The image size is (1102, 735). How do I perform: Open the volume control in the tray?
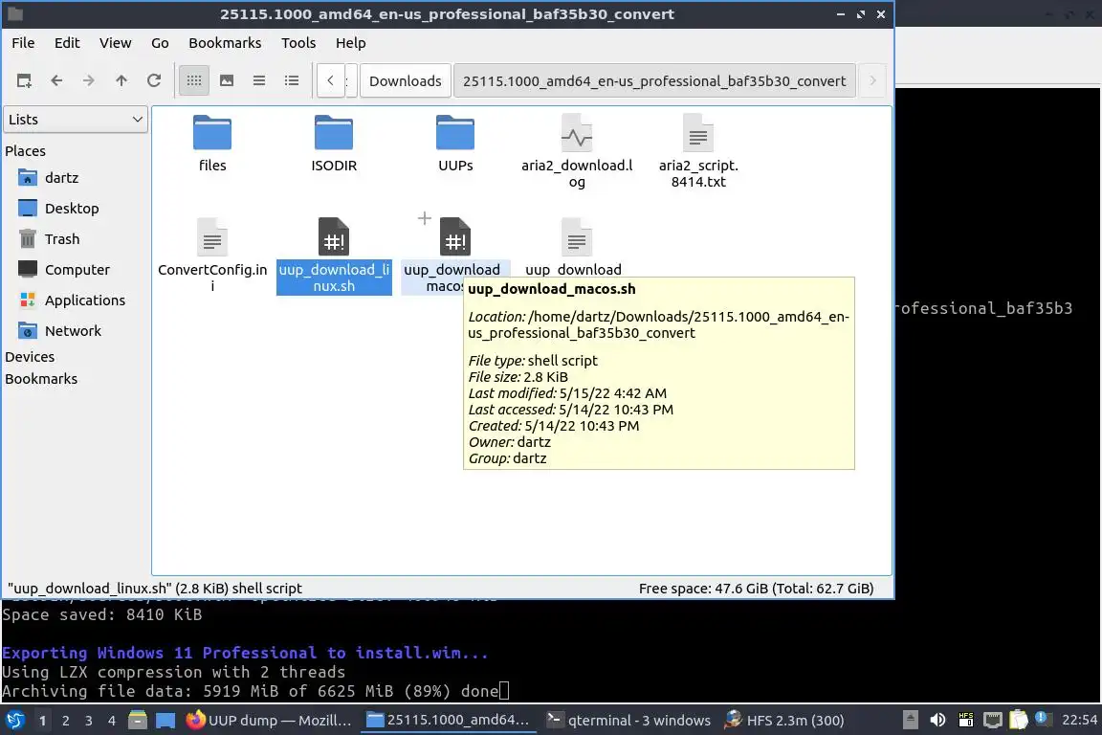pyautogui.click(x=937, y=720)
